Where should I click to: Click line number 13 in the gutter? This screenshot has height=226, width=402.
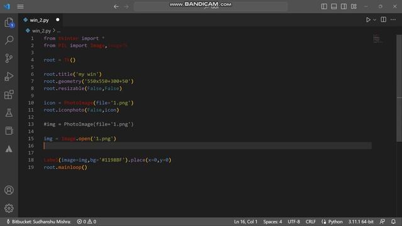coord(31,124)
